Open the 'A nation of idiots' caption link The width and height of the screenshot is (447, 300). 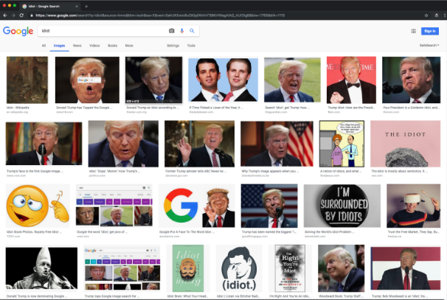pos(341,171)
